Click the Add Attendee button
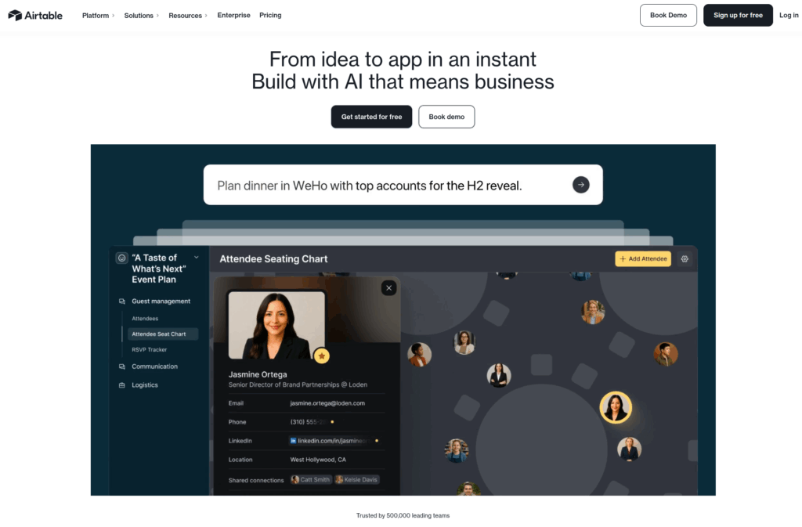The height and width of the screenshot is (527, 802). click(643, 259)
